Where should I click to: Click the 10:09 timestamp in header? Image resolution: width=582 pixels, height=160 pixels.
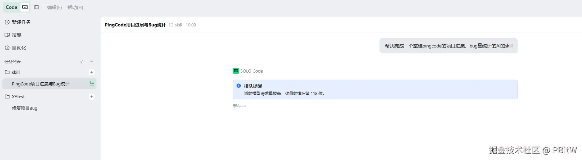click(191, 25)
